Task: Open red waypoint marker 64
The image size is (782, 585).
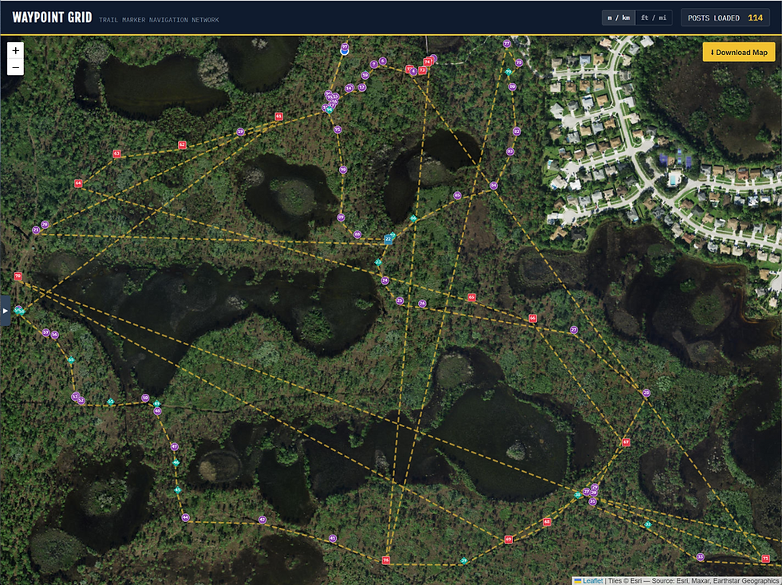Action: pos(78,183)
